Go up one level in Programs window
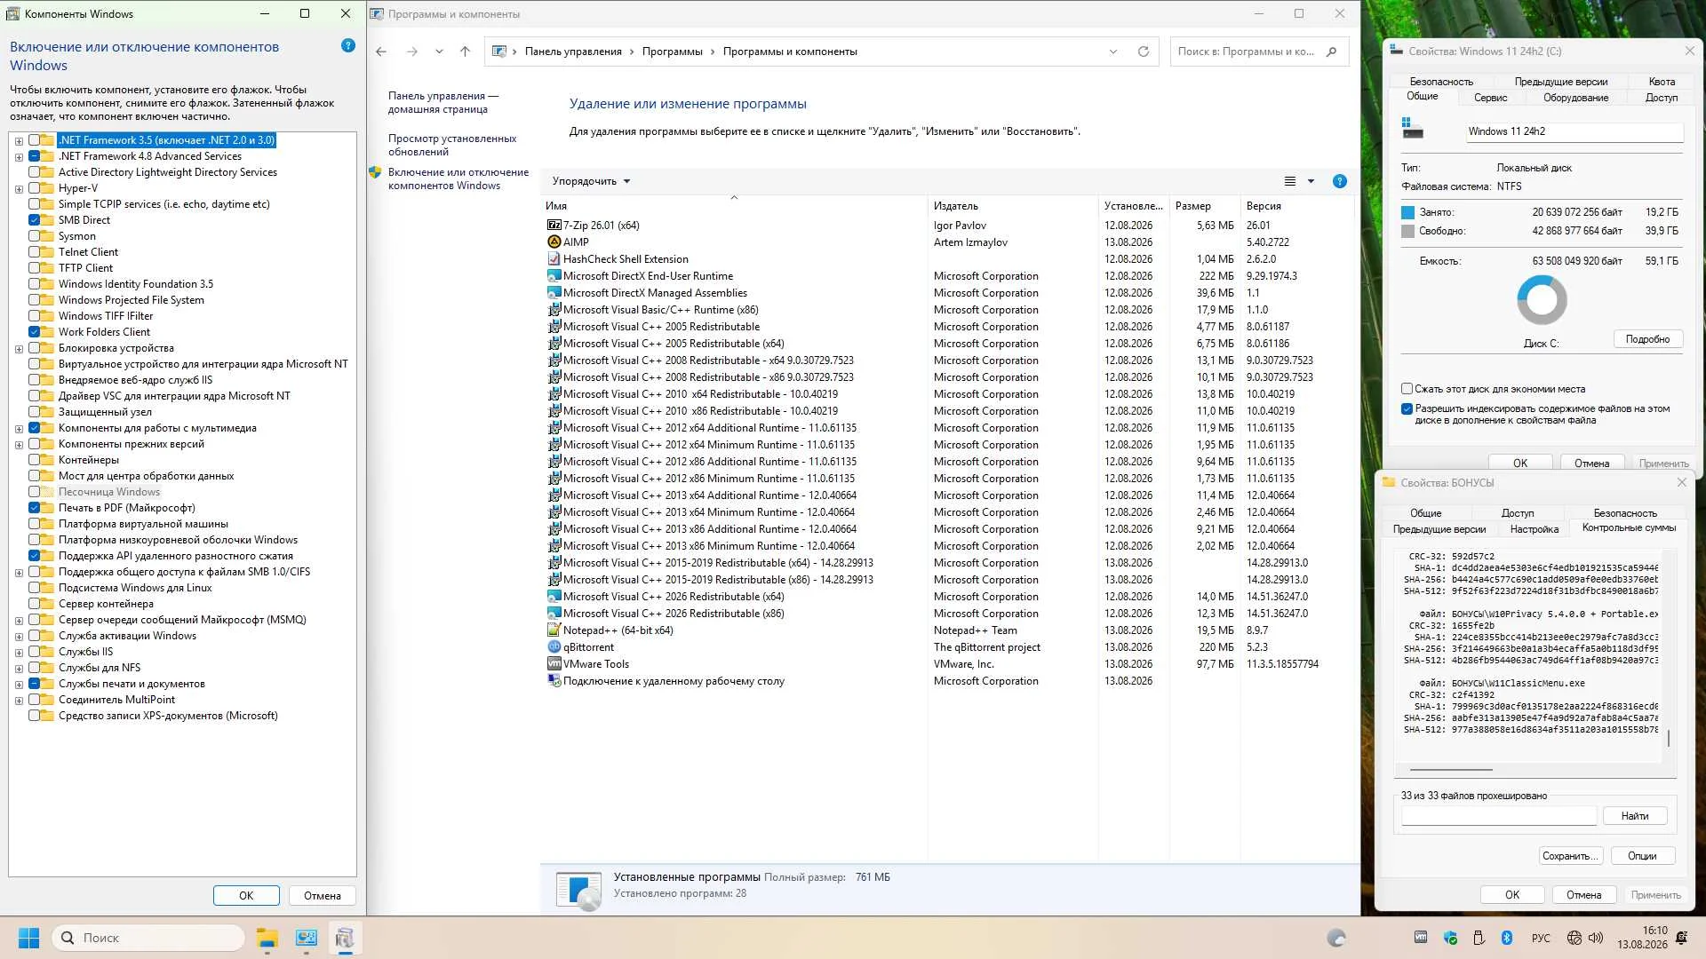The image size is (1706, 959). pos(465,52)
